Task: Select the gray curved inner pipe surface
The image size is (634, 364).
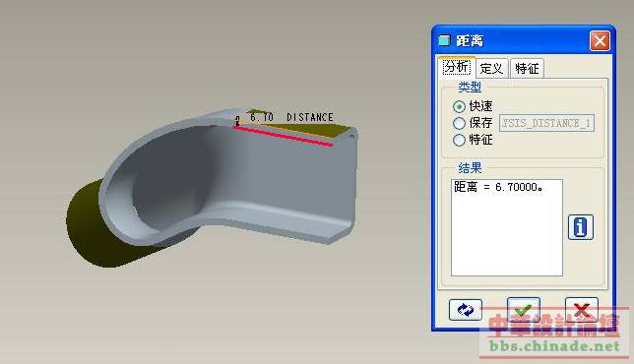Action: 169,182
